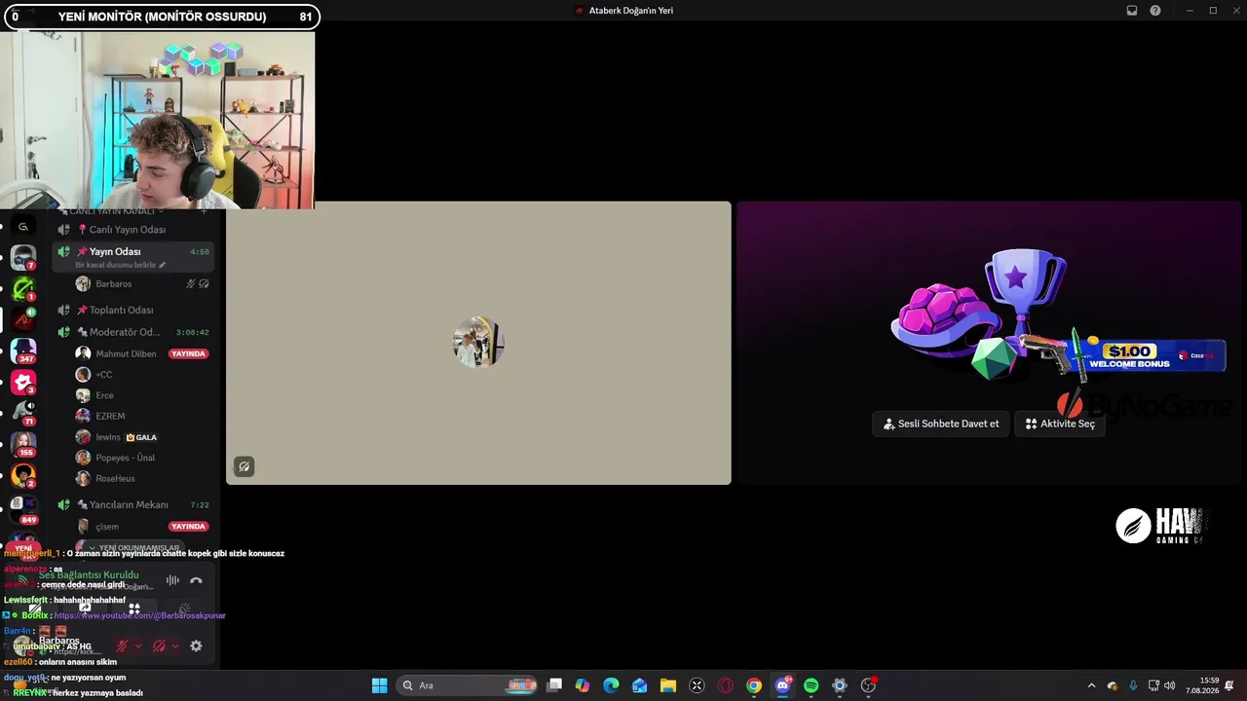This screenshot has width=1247, height=701.
Task: Open the green bow server icon
Action: (23, 288)
